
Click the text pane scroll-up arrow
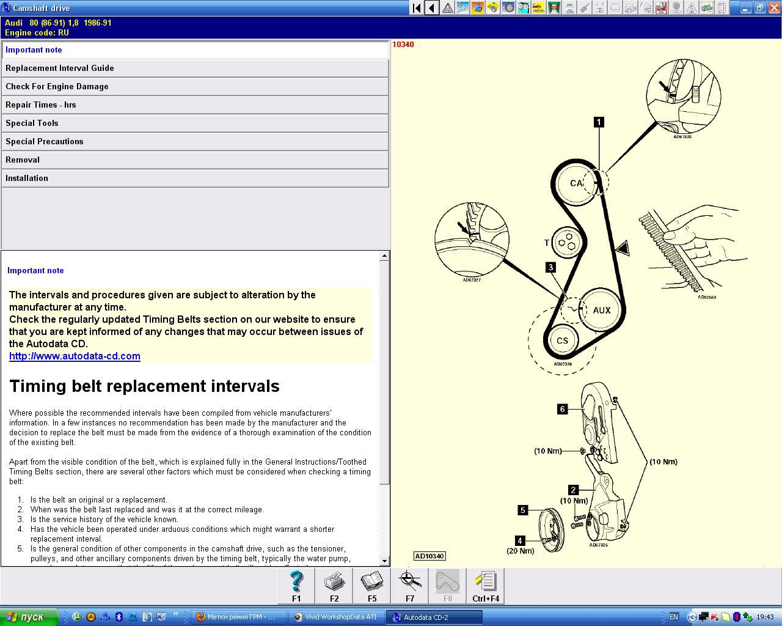click(384, 256)
